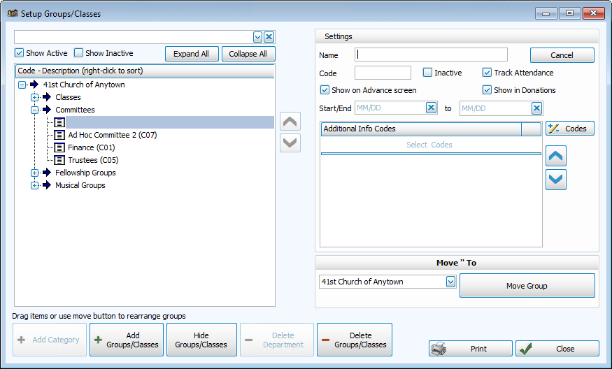Uncheck Track Attendance
This screenshot has height=369, width=612.
point(488,73)
